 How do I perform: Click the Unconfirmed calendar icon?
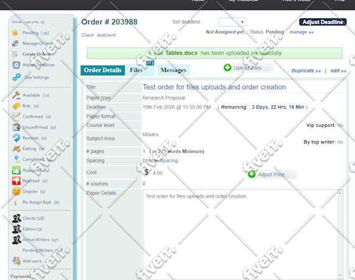point(16,127)
